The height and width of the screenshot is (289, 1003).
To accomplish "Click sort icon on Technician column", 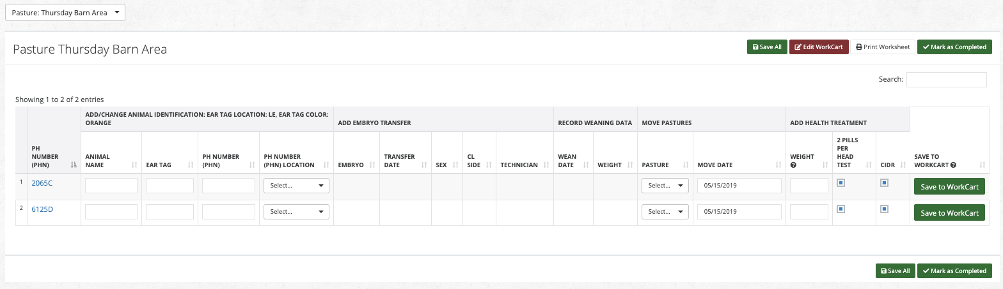I will point(546,165).
